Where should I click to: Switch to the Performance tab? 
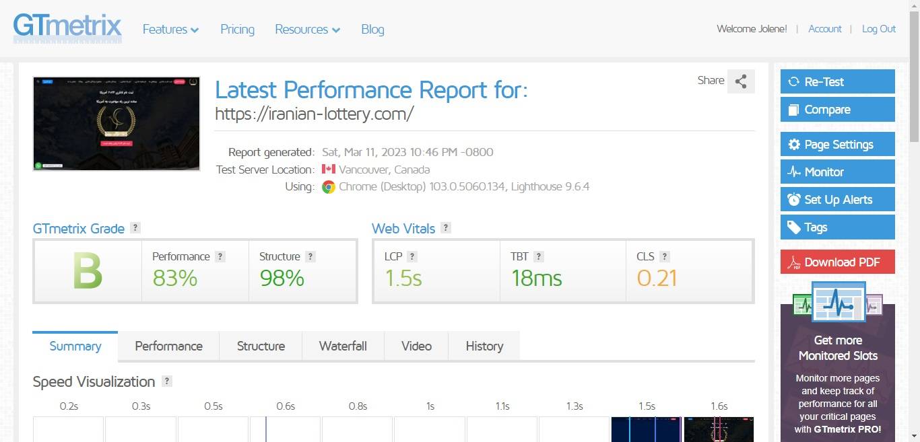[169, 346]
